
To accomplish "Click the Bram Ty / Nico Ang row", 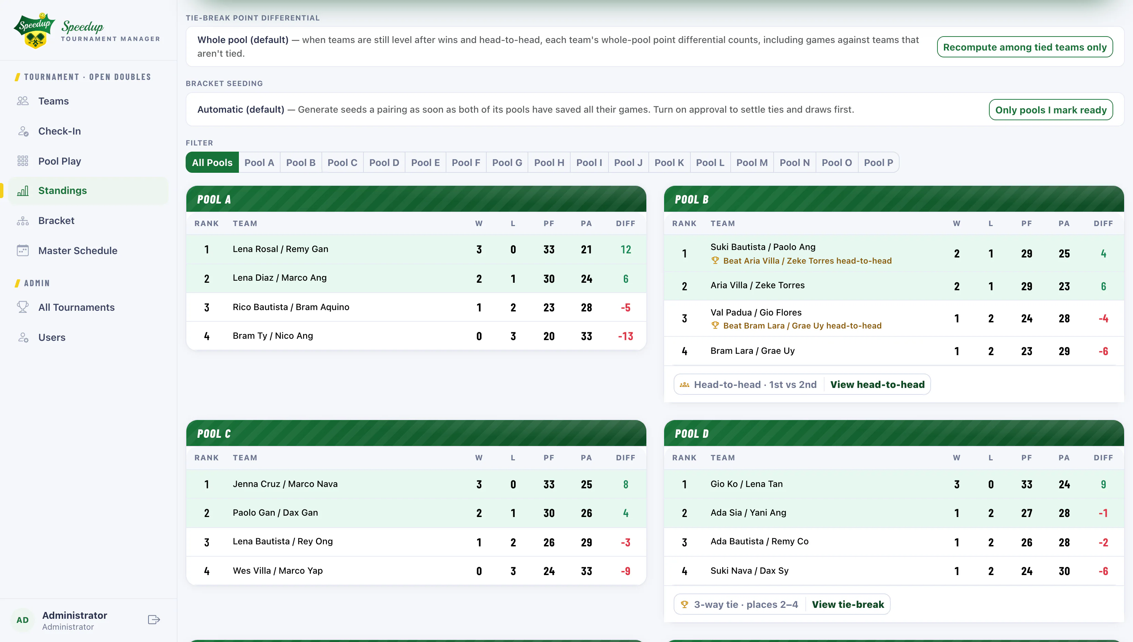I will pos(416,336).
